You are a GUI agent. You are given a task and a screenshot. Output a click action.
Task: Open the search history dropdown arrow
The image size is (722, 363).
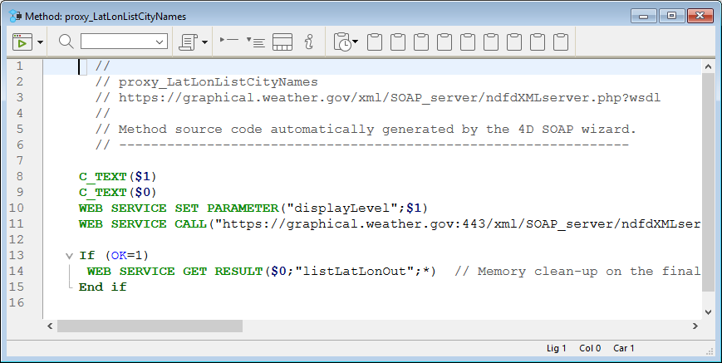tap(160, 42)
